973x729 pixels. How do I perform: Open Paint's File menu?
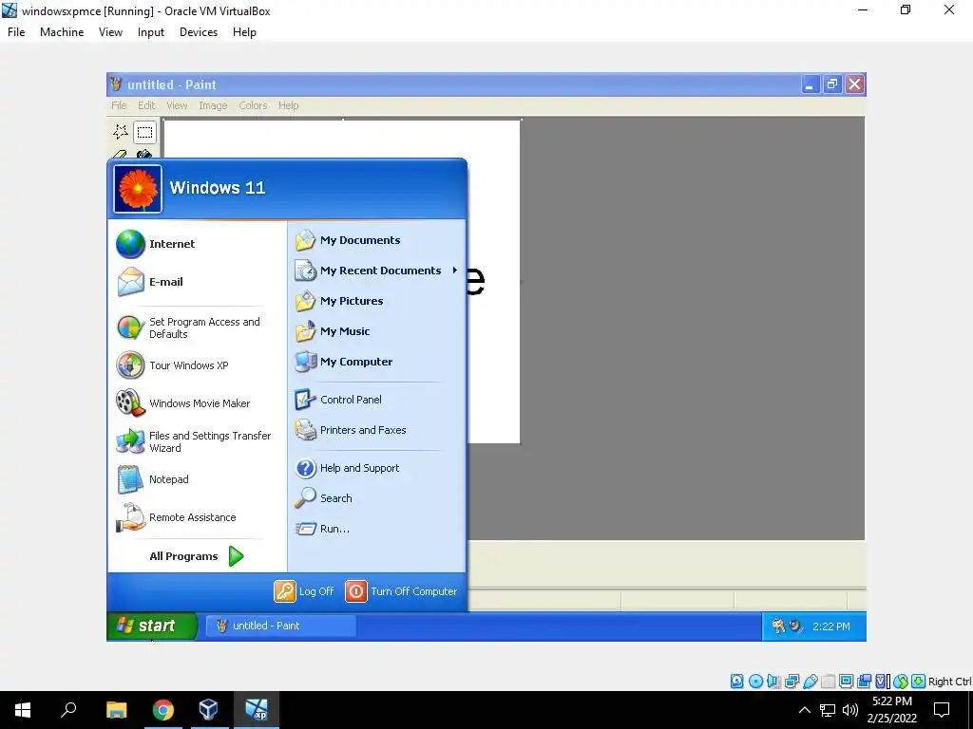click(x=119, y=106)
